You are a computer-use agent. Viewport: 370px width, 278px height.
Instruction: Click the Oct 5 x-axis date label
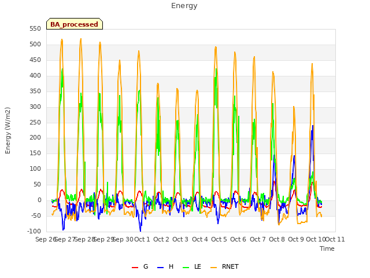[x=219, y=239]
